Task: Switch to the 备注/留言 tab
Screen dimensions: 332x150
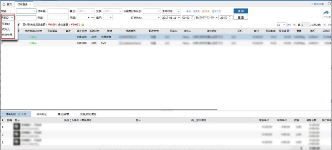Action: (x=63, y=114)
